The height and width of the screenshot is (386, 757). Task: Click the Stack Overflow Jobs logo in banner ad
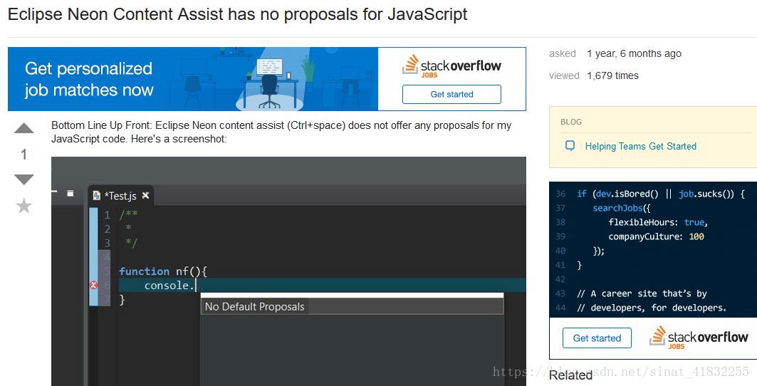pyautogui.click(x=451, y=67)
